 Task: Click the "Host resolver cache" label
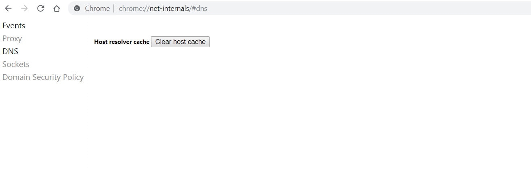pos(122,42)
